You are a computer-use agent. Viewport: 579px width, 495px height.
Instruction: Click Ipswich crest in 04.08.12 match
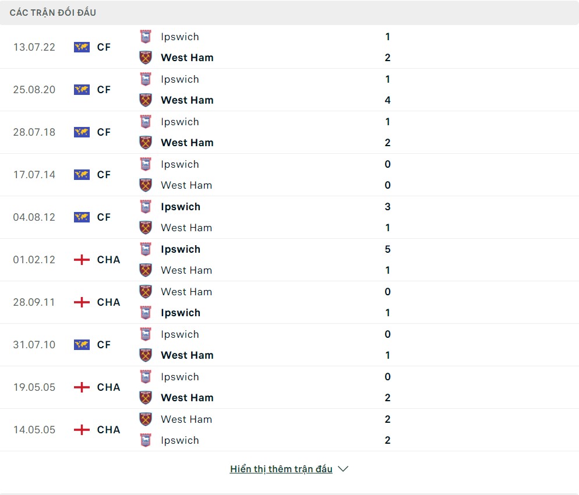tap(146, 207)
